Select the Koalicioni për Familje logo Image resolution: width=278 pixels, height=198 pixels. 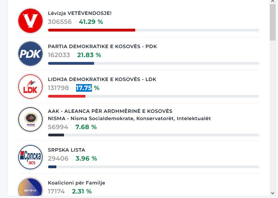pos(30,189)
